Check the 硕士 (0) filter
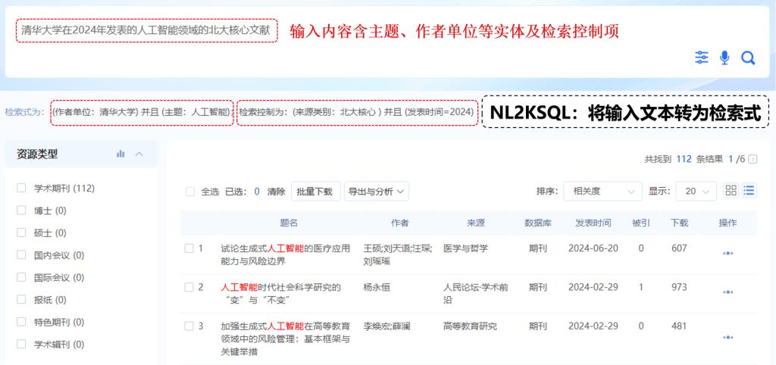The width and height of the screenshot is (776, 365). pyautogui.click(x=21, y=232)
